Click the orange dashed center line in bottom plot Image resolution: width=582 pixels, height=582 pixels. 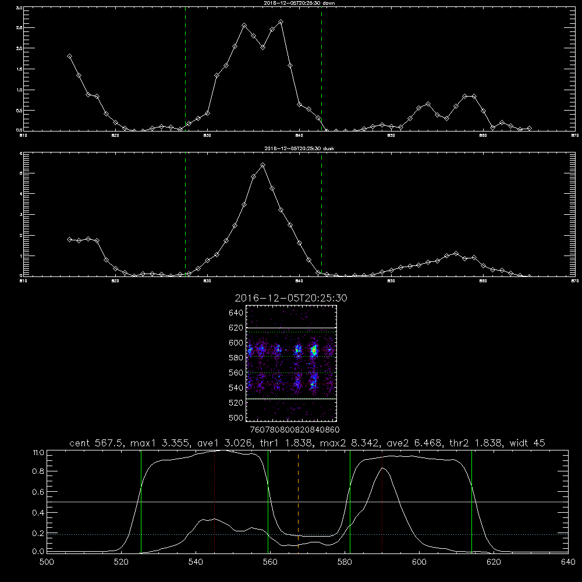298,502
